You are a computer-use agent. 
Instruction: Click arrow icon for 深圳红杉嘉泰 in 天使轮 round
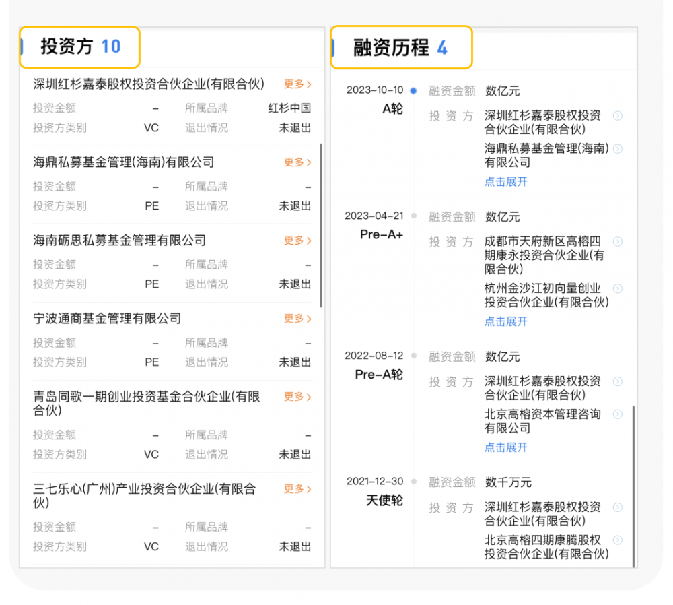[x=617, y=507]
